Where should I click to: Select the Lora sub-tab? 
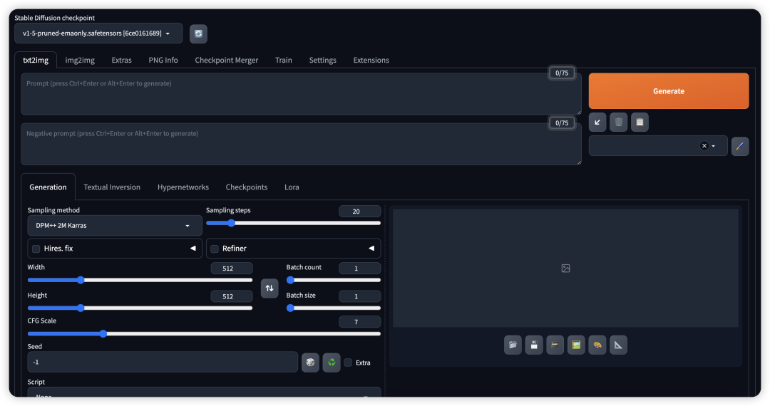pyautogui.click(x=292, y=187)
